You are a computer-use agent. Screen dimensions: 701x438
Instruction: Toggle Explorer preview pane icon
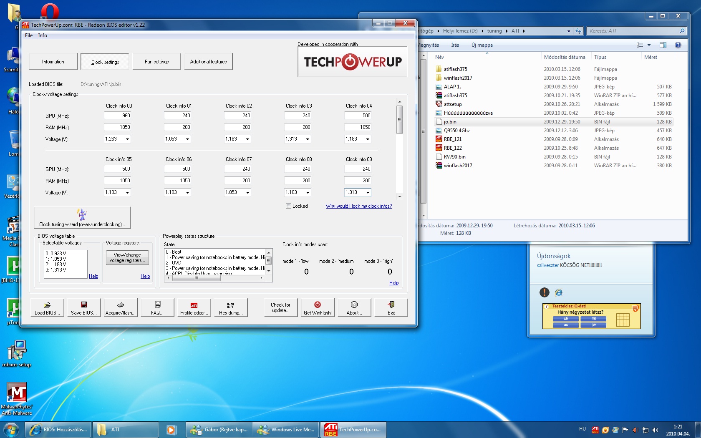coord(663,45)
